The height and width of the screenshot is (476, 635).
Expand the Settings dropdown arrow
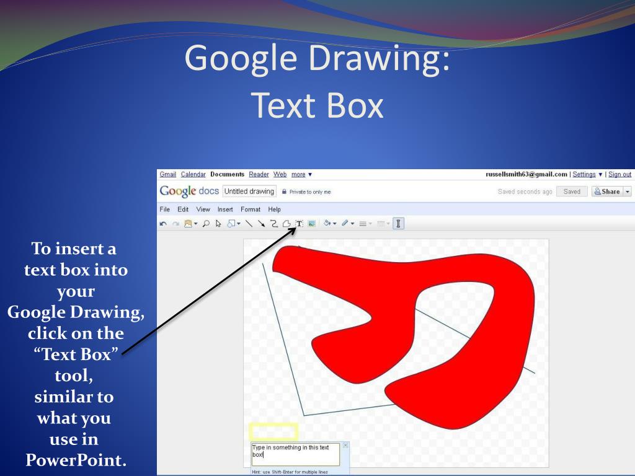click(600, 174)
